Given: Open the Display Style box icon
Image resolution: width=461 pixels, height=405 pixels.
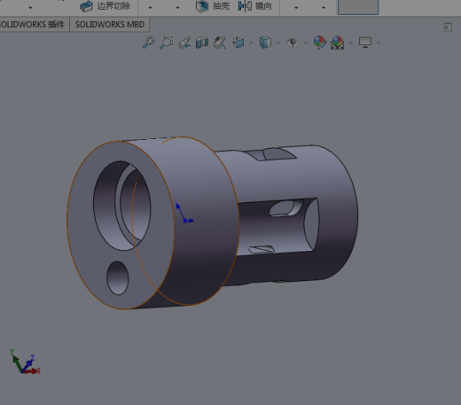Looking at the screenshot, I should tap(265, 43).
